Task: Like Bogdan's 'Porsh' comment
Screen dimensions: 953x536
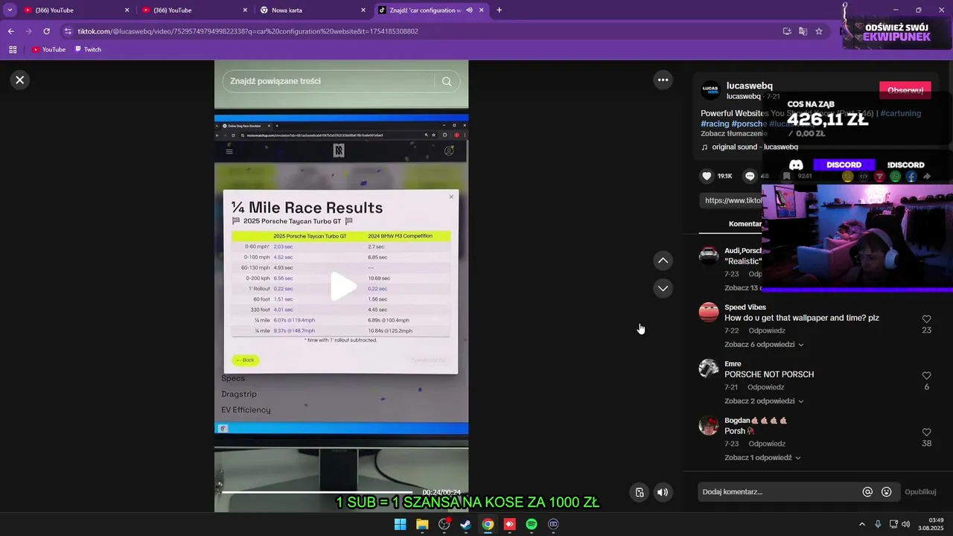Action: point(926,433)
